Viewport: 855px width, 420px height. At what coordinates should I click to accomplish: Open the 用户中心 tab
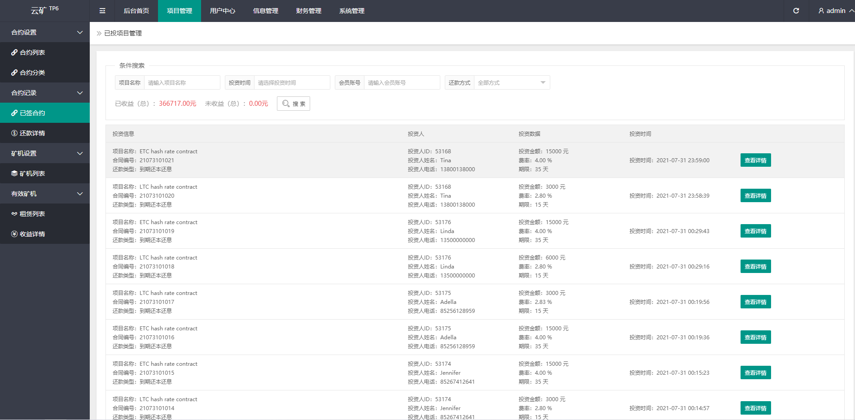223,11
